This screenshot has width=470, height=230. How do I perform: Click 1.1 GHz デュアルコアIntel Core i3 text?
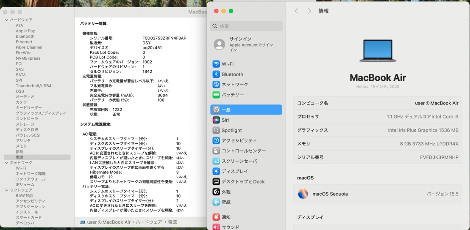(423, 117)
